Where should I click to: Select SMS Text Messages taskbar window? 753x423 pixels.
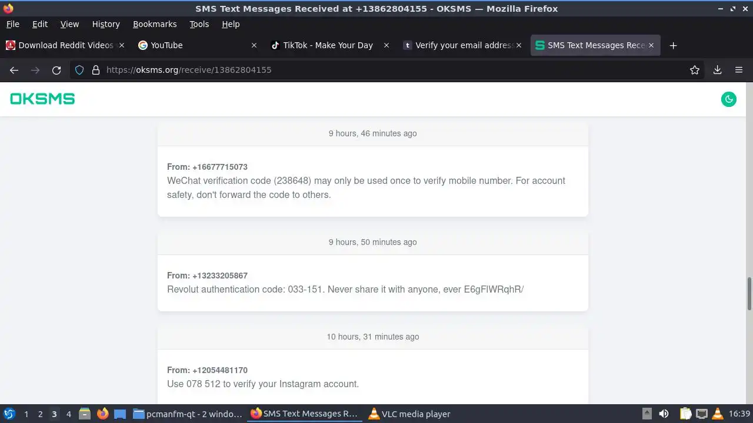pyautogui.click(x=305, y=414)
